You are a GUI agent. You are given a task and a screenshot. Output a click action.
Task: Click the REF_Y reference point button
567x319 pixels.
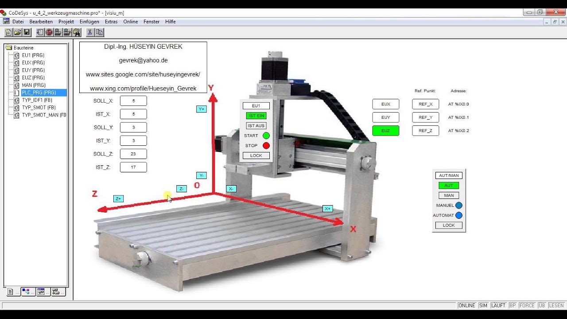(426, 117)
